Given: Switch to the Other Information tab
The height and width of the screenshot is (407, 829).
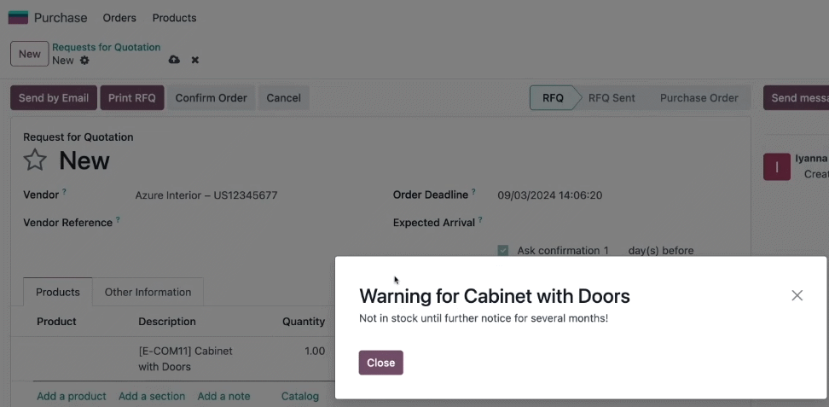Looking at the screenshot, I should (x=148, y=292).
